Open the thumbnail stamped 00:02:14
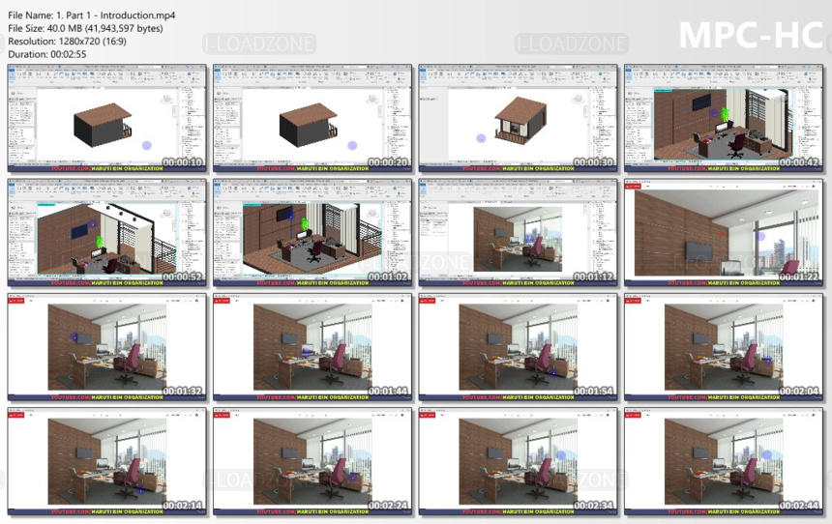The image size is (832, 524). coord(107,462)
